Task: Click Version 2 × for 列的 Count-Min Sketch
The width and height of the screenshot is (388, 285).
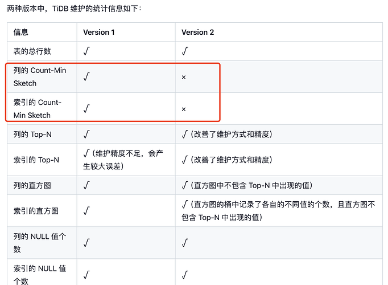Action: click(x=184, y=77)
